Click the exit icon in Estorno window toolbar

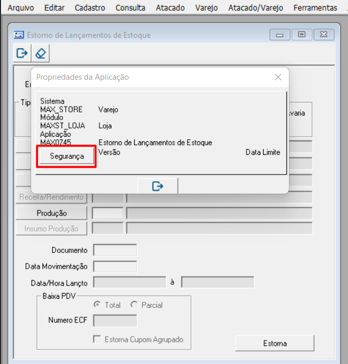click(x=22, y=53)
